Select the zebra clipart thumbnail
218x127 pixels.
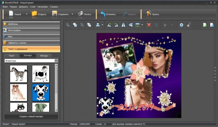click(19, 74)
